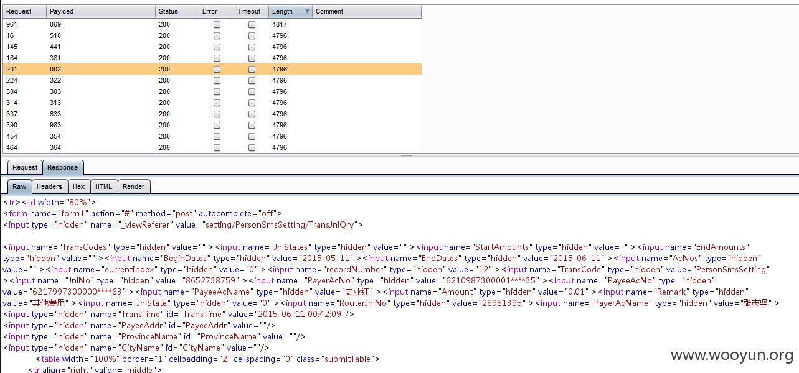Sort by the Request column header
This screenshot has width=799, height=373.
24,11
